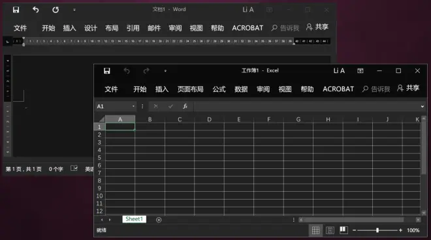Open the ACROBAT tab in Word
Image resolution: width=431 pixels, height=240 pixels.
[247, 28]
